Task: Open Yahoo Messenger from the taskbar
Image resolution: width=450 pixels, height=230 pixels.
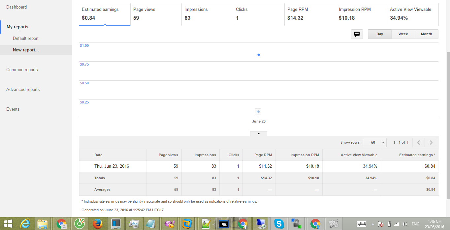Action: pyautogui.click(x=169, y=224)
